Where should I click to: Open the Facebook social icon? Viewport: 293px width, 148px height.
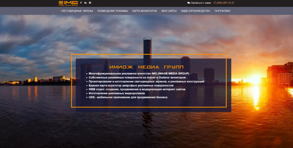coord(81,3)
